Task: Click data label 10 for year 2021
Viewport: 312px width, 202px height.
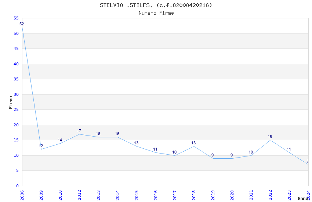Action: [x=251, y=152]
